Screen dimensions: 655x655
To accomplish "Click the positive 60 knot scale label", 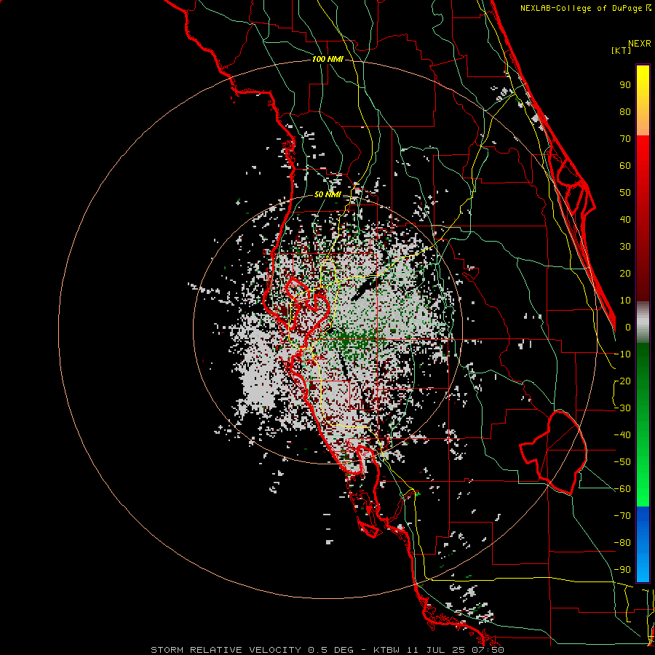I will (625, 166).
